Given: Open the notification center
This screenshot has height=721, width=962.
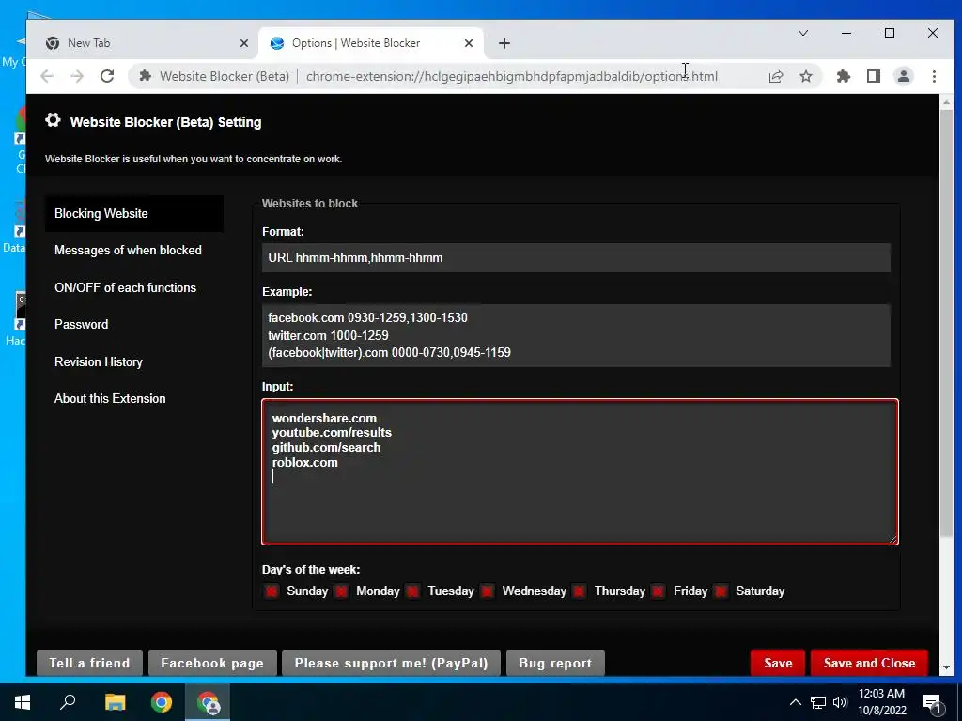Looking at the screenshot, I should (931, 702).
